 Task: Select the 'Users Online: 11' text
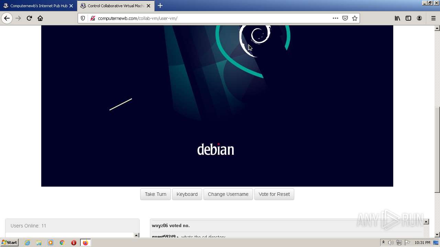28,226
